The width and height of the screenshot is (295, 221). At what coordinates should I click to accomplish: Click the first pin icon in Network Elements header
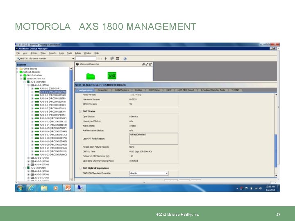click(x=143, y=64)
